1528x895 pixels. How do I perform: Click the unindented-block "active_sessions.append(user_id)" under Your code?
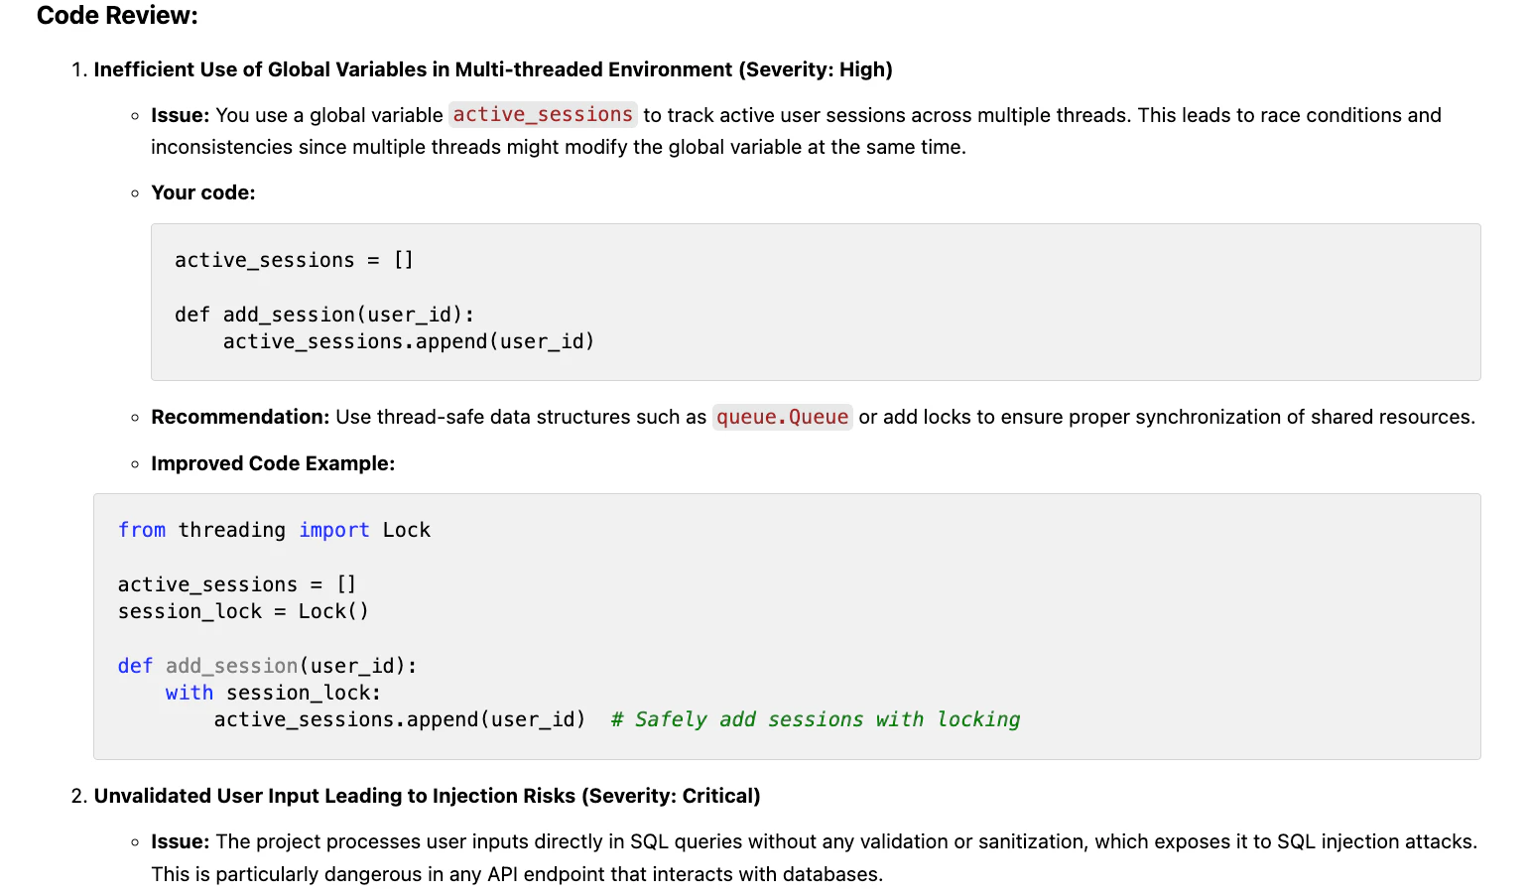pos(408,341)
